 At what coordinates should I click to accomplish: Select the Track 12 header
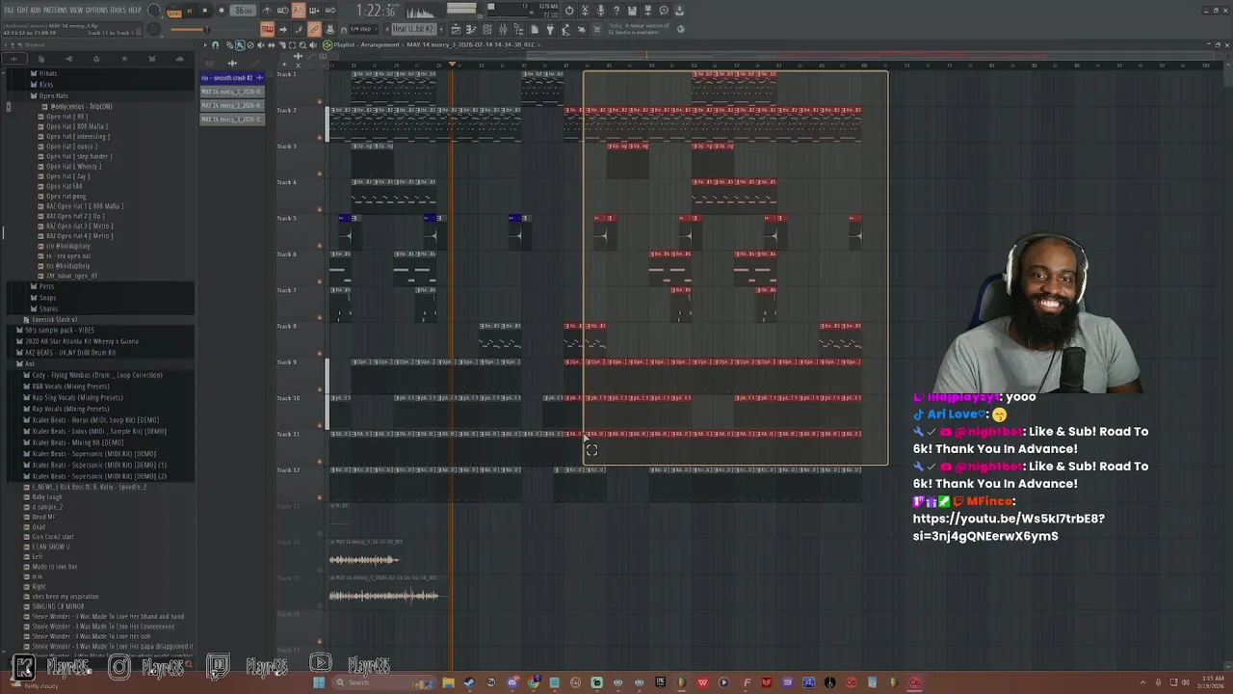tap(300, 483)
